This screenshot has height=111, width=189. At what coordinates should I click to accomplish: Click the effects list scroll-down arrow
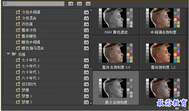click(x=91, y=103)
